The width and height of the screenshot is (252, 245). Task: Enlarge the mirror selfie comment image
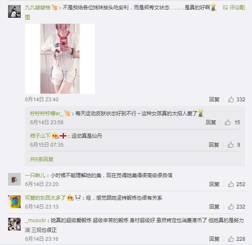point(60,59)
